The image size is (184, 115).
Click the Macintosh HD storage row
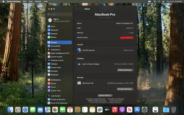tap(105, 83)
